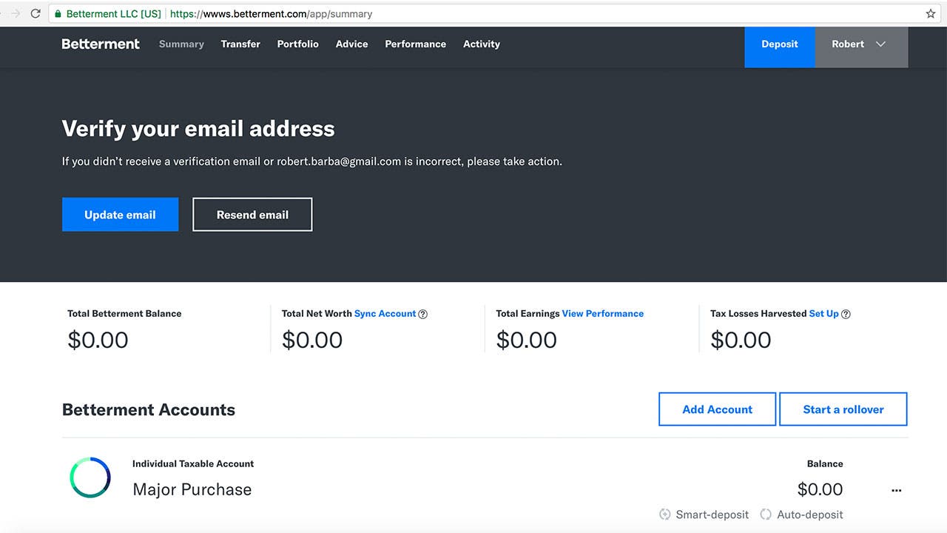Click the Smart-deposit icon
Viewport: 947px width, 533px height.
665,514
